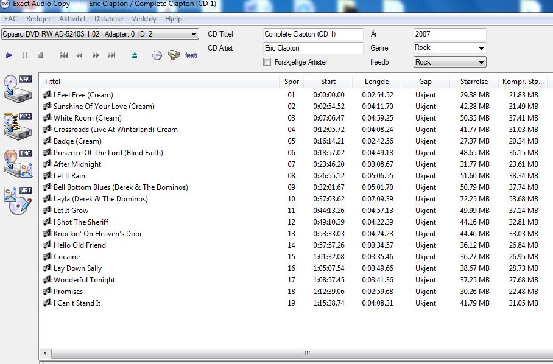Click the fast forward button
The width and height of the screenshot is (553, 364).
(95, 55)
